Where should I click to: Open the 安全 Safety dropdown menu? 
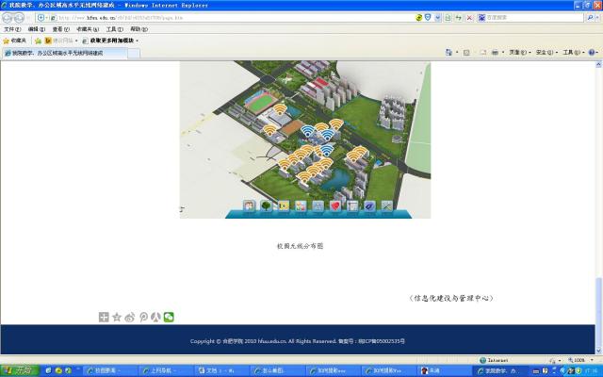click(546, 53)
